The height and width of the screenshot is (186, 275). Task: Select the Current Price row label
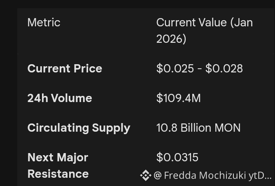tap(65, 68)
